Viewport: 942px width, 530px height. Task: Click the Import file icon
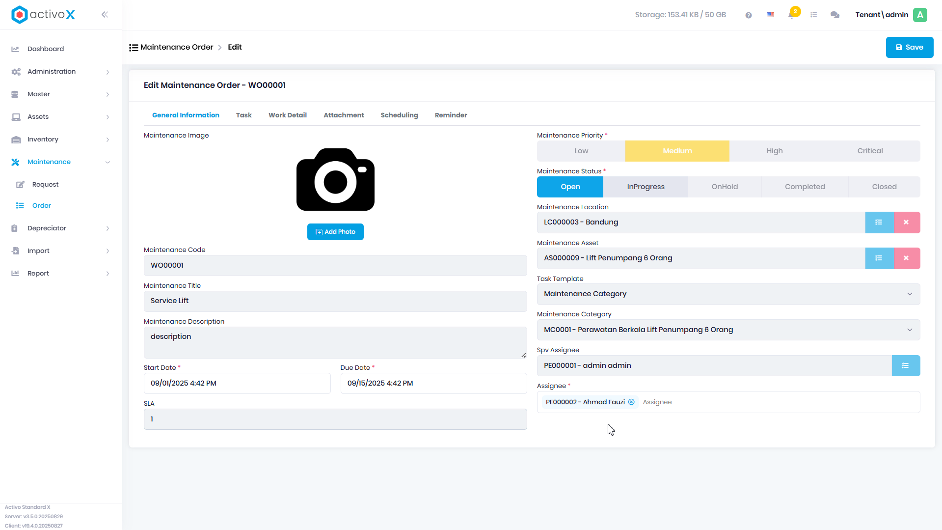(x=15, y=251)
